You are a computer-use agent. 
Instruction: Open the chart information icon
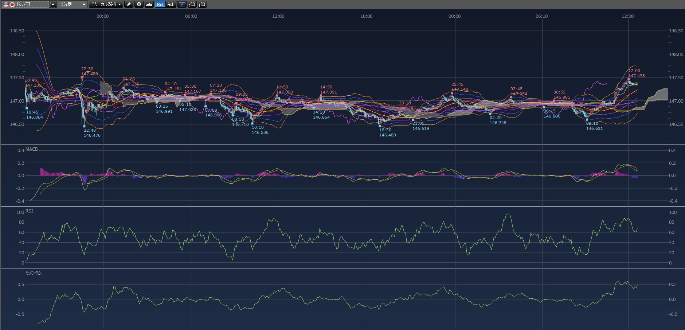click(x=139, y=4)
